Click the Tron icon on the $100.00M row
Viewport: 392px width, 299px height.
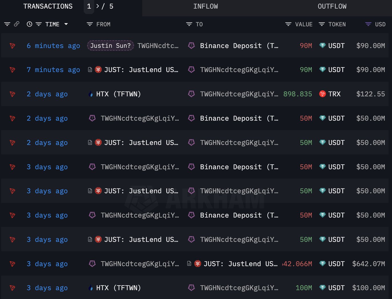(12, 288)
